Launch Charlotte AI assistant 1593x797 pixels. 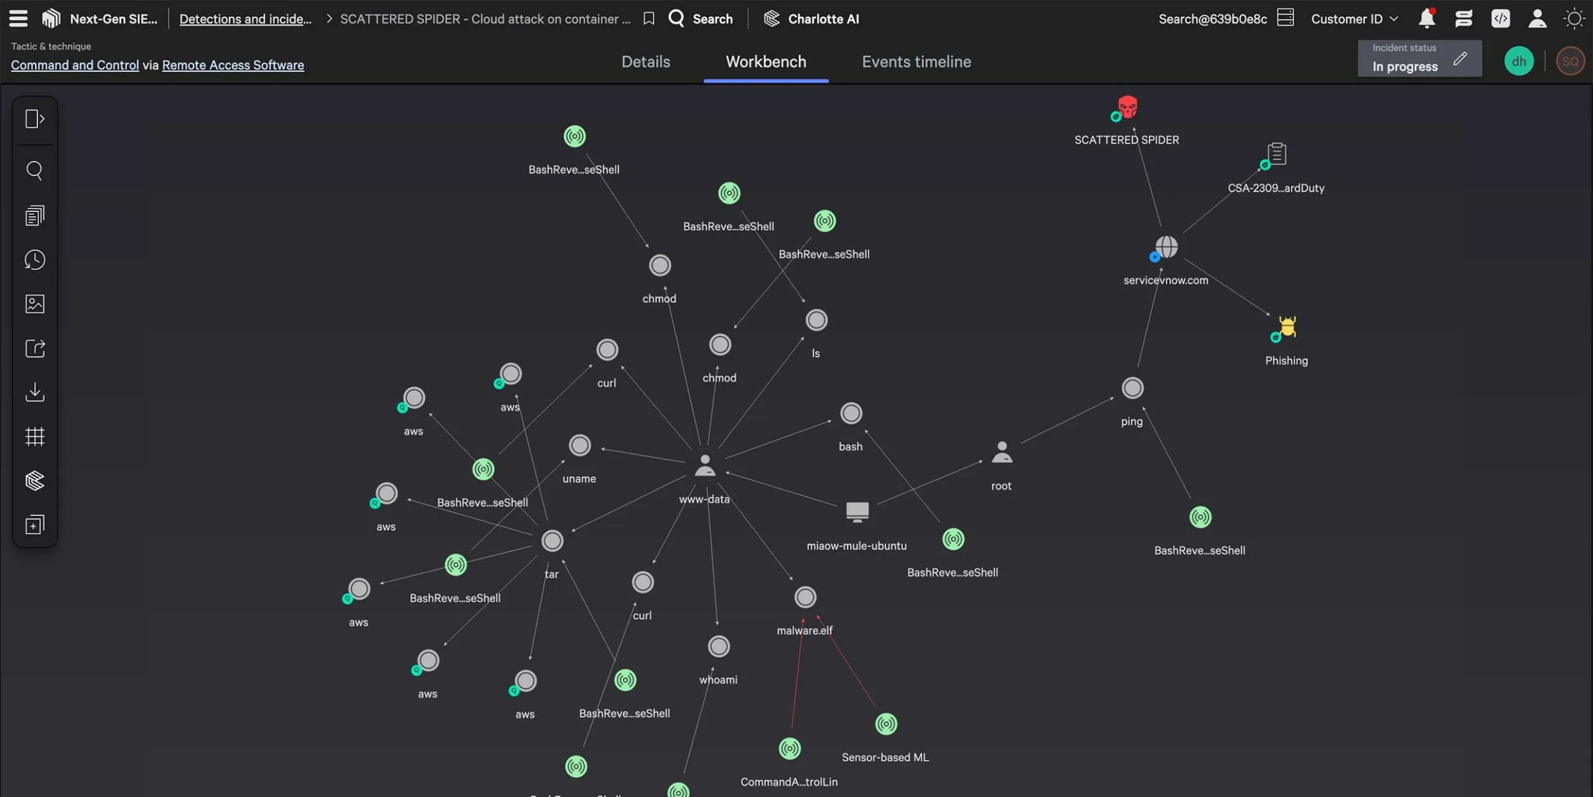[811, 19]
